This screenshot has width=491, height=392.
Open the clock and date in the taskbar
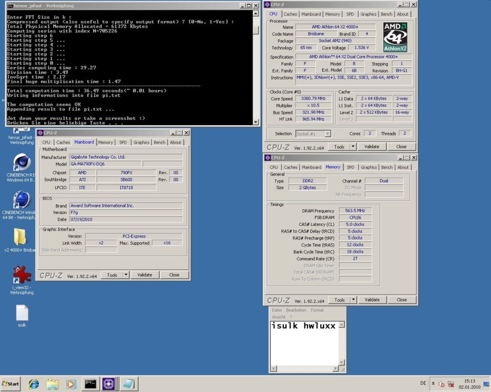coord(469,384)
